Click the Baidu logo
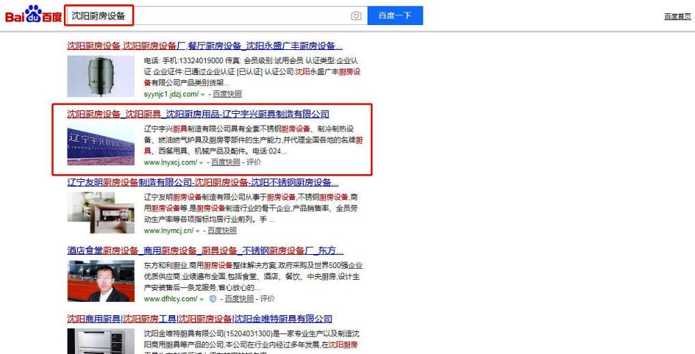Image resolution: width=695 pixels, height=354 pixels. (33, 15)
